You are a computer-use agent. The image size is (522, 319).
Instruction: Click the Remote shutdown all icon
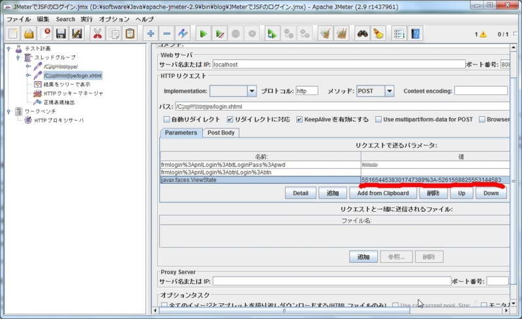point(305,34)
